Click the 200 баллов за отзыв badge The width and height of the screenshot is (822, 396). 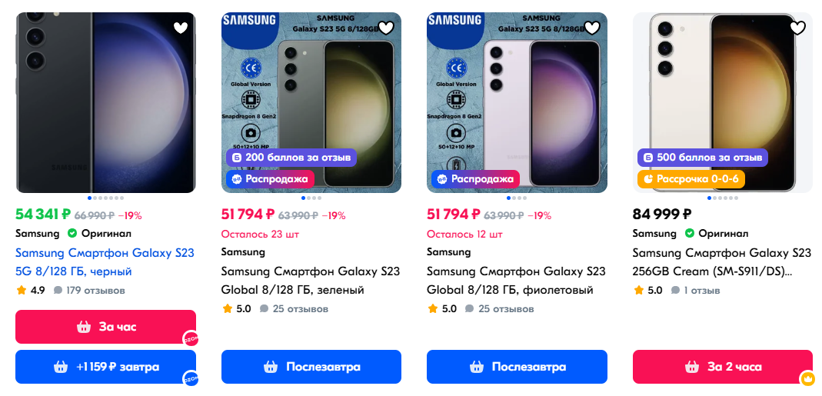click(291, 158)
